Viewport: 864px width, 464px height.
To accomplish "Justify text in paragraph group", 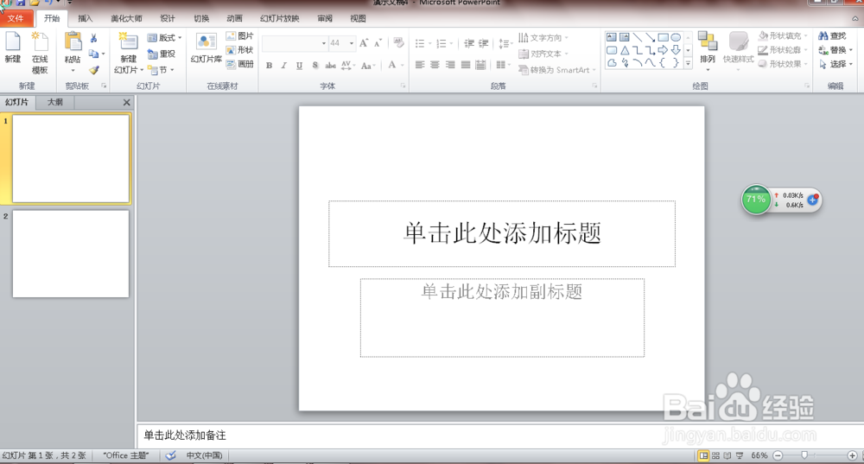I will 466,65.
